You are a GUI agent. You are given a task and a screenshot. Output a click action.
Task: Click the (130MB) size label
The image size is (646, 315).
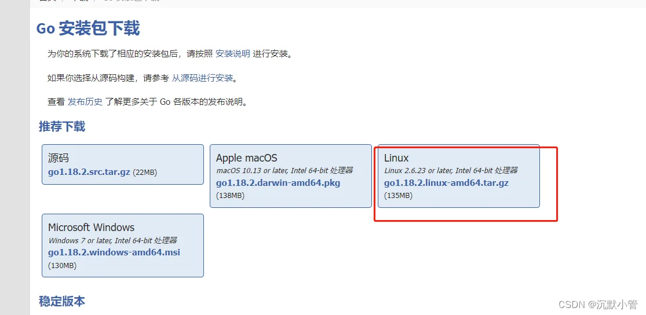(62, 266)
